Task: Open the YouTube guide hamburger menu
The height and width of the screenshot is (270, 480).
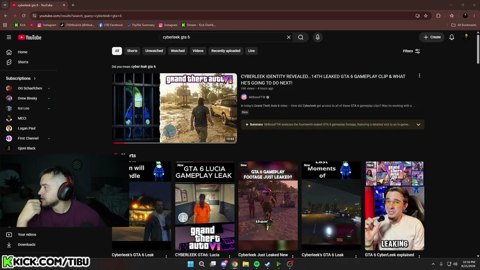Action: [9, 37]
